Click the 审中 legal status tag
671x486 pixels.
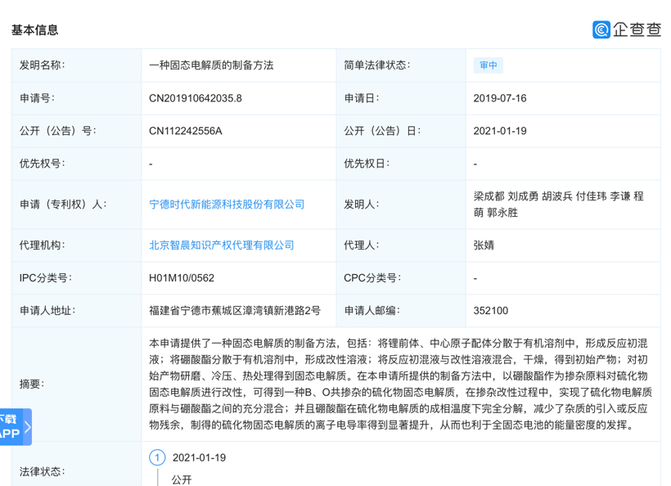click(489, 65)
